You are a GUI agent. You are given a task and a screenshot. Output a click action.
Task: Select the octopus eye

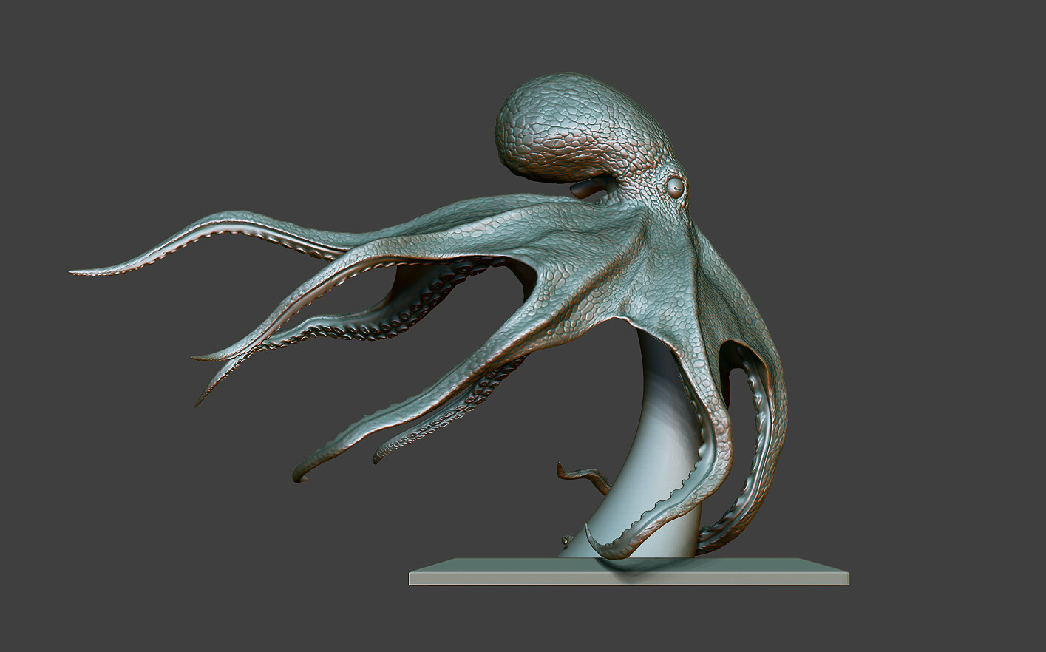coord(676,186)
